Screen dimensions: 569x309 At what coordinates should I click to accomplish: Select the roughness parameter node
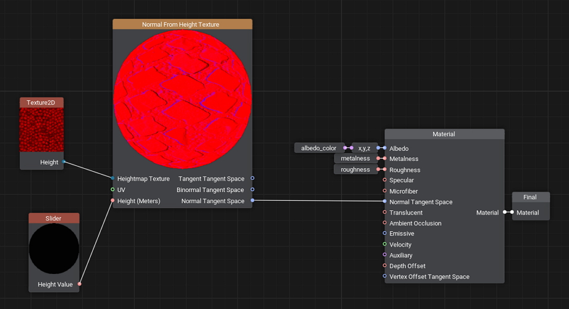click(x=355, y=169)
